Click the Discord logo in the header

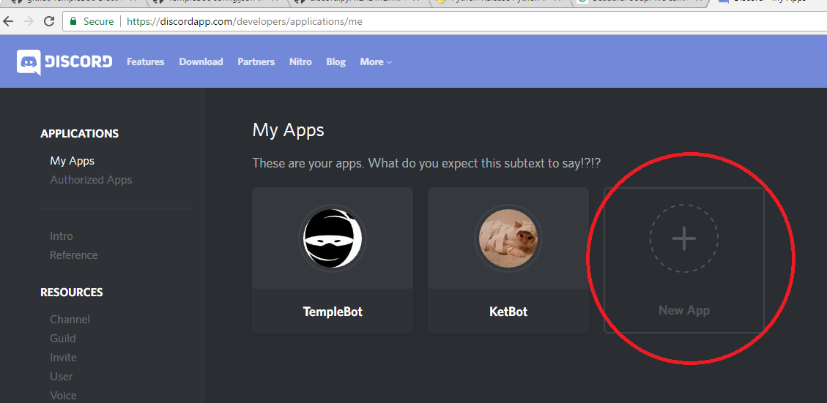64,62
